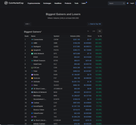
Task: Click the PASTA symbol cell
Action: point(56,50)
